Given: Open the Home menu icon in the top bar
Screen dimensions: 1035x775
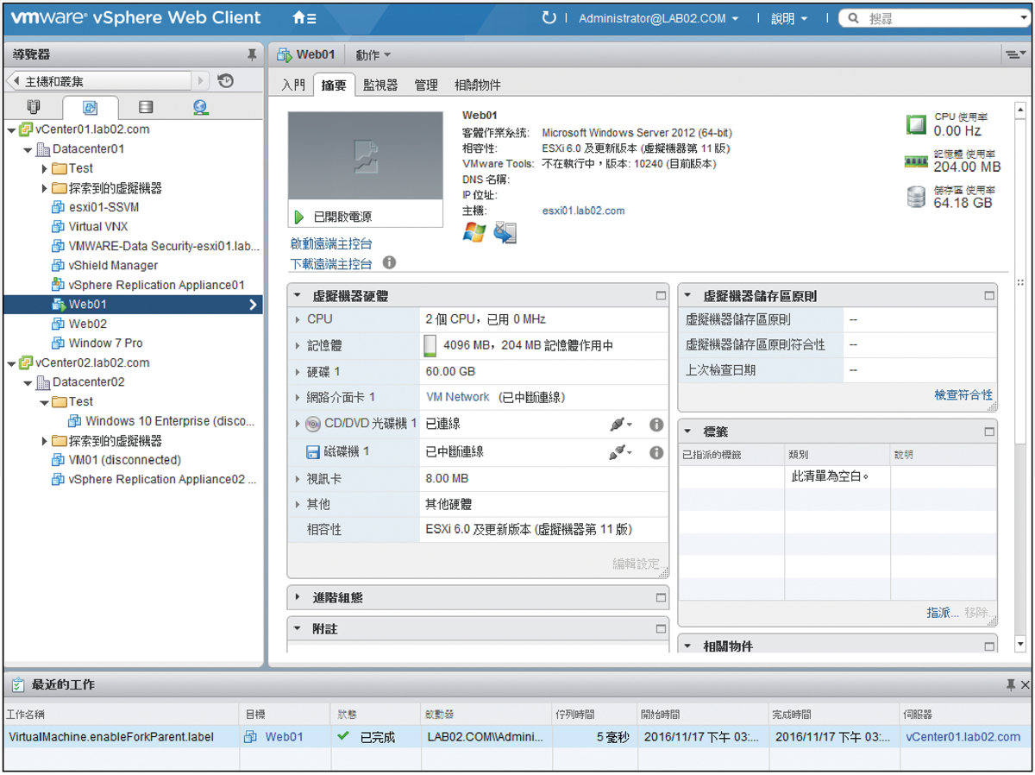Looking at the screenshot, I should point(304,18).
